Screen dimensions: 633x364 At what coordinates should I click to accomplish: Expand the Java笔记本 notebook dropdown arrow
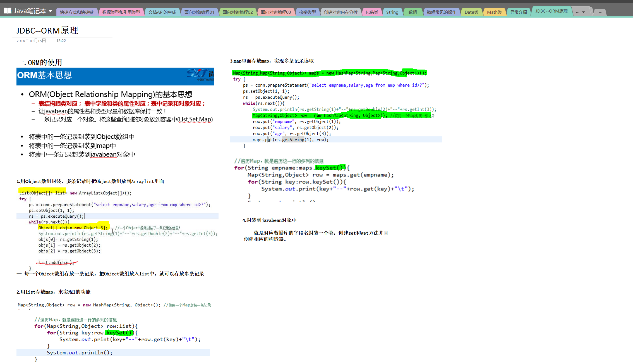click(51, 11)
